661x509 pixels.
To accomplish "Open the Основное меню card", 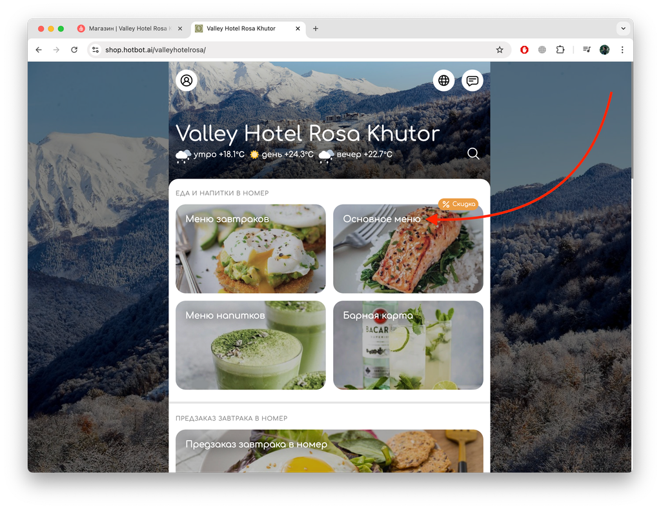I will click(x=408, y=248).
